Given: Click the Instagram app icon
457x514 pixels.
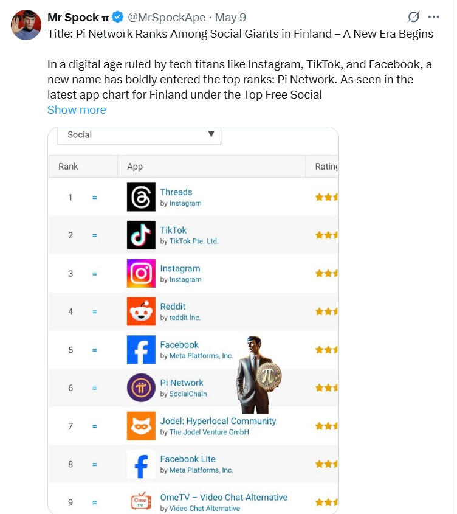Looking at the screenshot, I should 141,273.
